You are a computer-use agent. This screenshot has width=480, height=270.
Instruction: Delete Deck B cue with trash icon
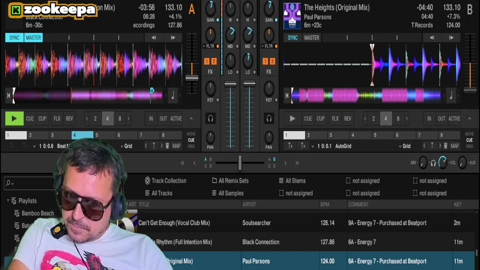click(445, 146)
